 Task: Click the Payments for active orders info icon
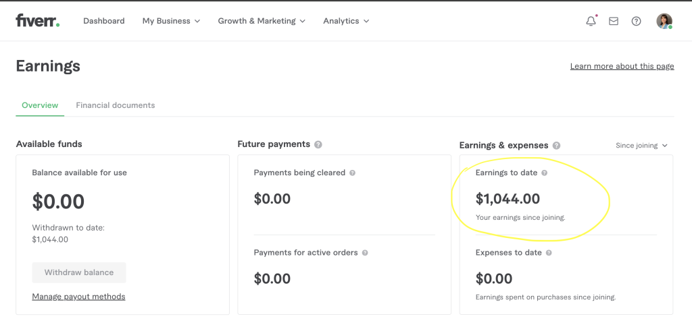(x=365, y=253)
